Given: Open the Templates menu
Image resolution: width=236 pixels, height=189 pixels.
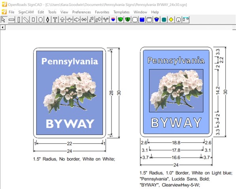Looking at the screenshot, I should pyautogui.click(x=121, y=12).
